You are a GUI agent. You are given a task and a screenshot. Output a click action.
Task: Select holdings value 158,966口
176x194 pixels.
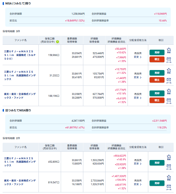pyautogui.click(x=54, y=55)
